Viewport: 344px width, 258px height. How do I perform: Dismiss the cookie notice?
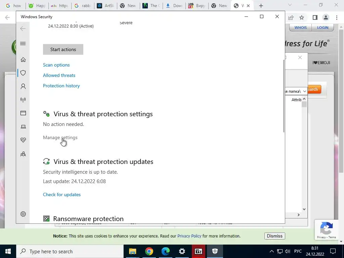pos(275,236)
